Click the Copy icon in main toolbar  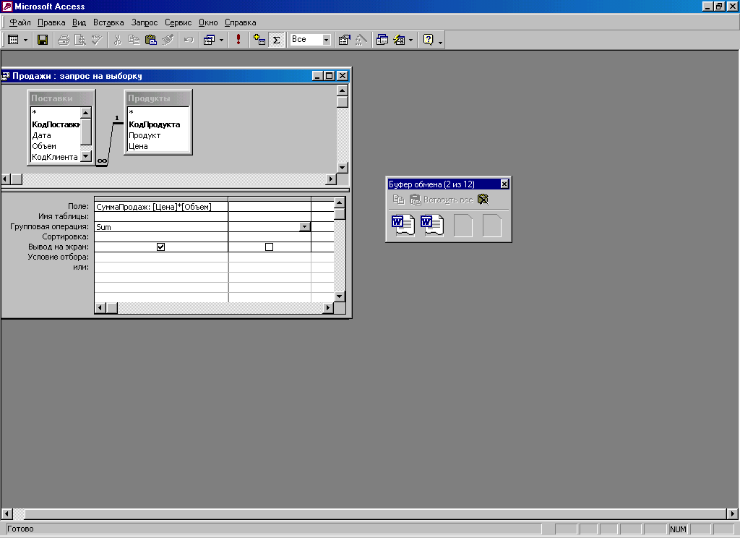[x=134, y=40]
